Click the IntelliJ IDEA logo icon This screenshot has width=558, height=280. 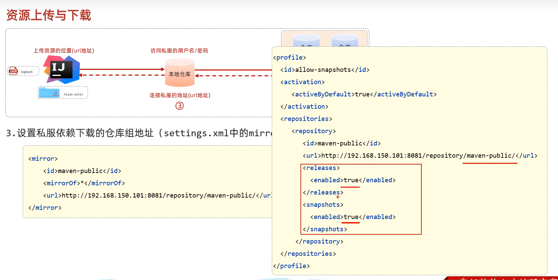pyautogui.click(x=62, y=69)
